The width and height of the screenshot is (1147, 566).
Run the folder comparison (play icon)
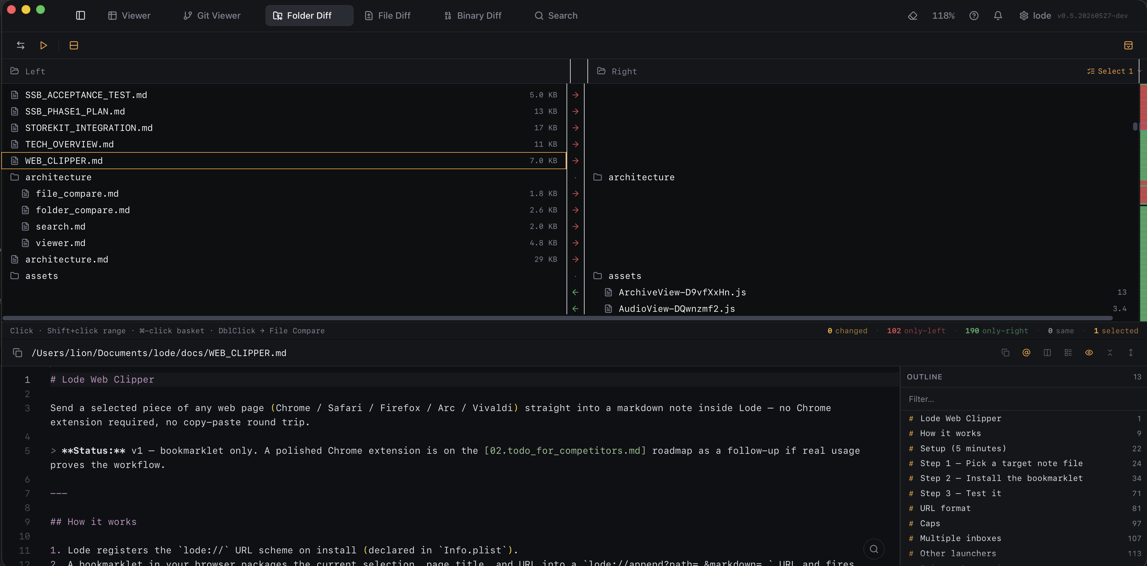pyautogui.click(x=44, y=46)
